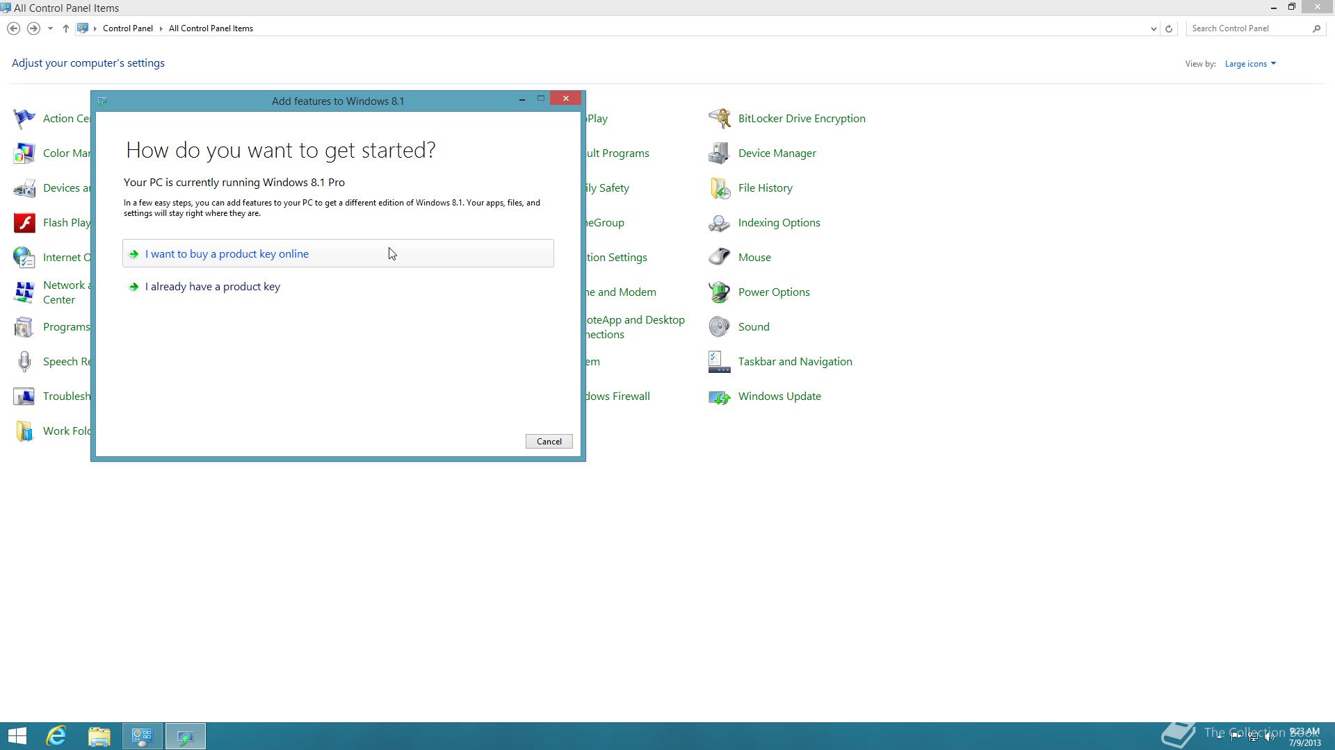Open the Mouse settings link

[x=754, y=258]
